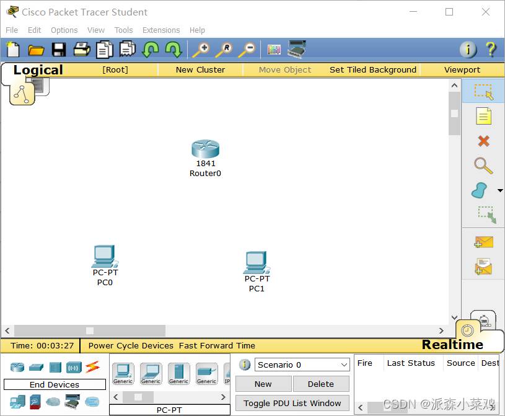505x416 pixels.
Task: Select the Inspect magnifier tool
Action: pos(483,166)
